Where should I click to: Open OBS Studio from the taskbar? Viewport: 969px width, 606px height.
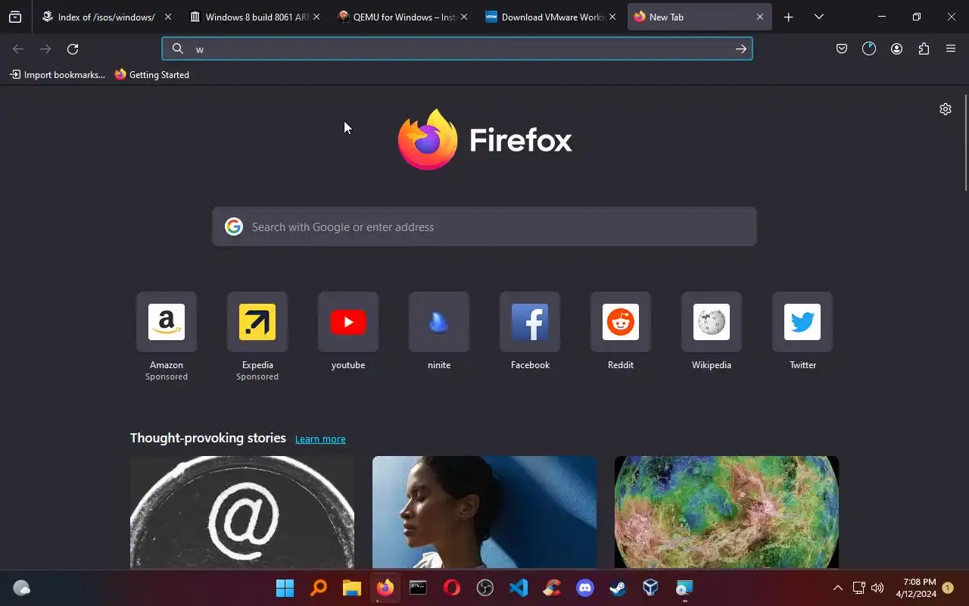pos(485,588)
